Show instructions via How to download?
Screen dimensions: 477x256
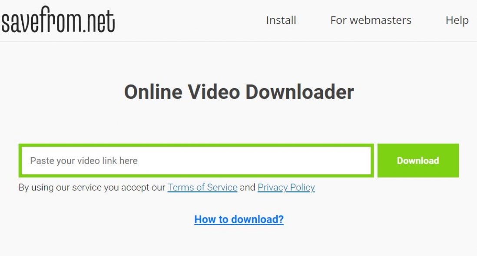[239, 219]
